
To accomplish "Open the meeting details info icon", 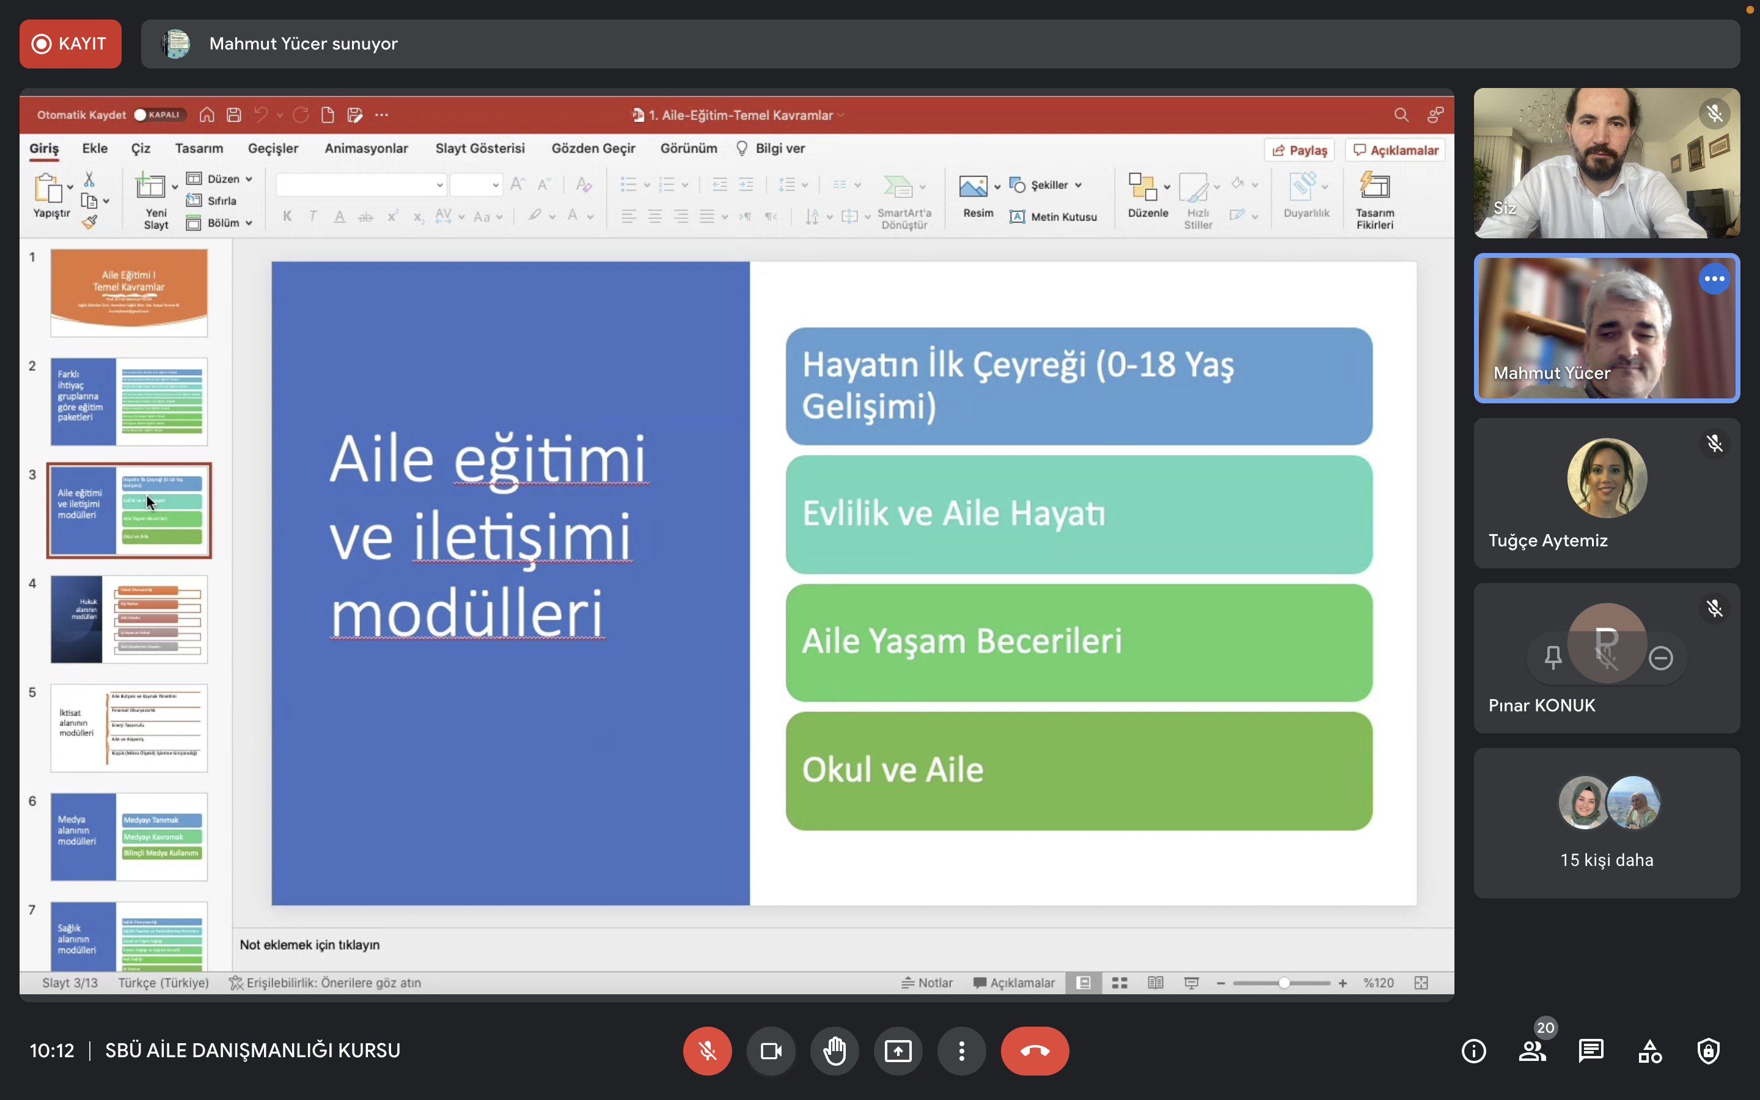I will [x=1473, y=1050].
